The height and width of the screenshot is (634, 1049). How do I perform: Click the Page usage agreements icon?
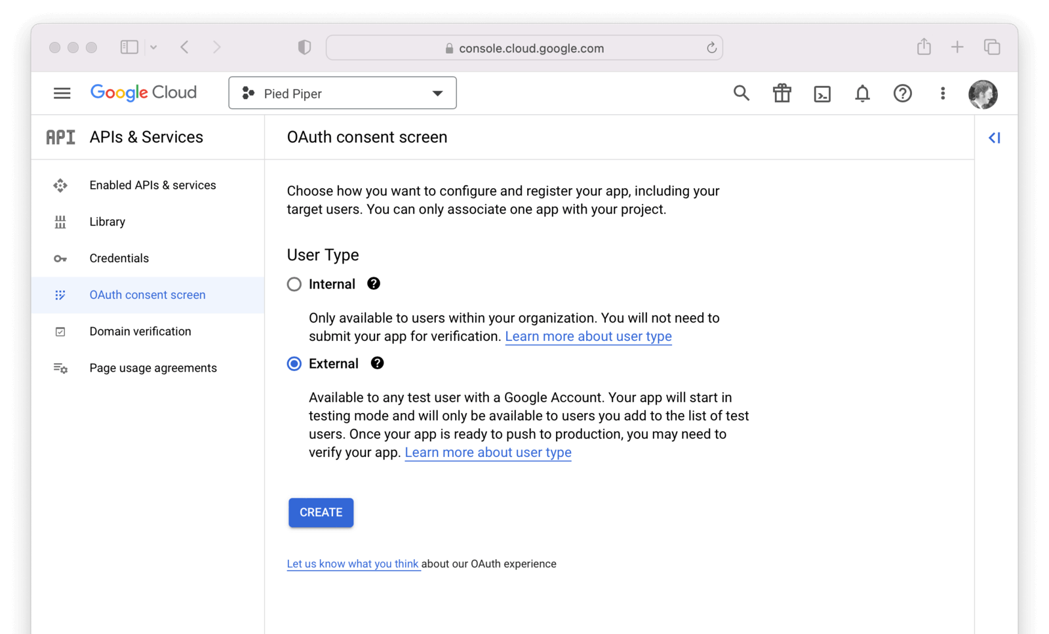[60, 368]
